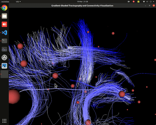The image size is (156, 125).
Task: Click the power icon in top bar
Action: (150, 2)
